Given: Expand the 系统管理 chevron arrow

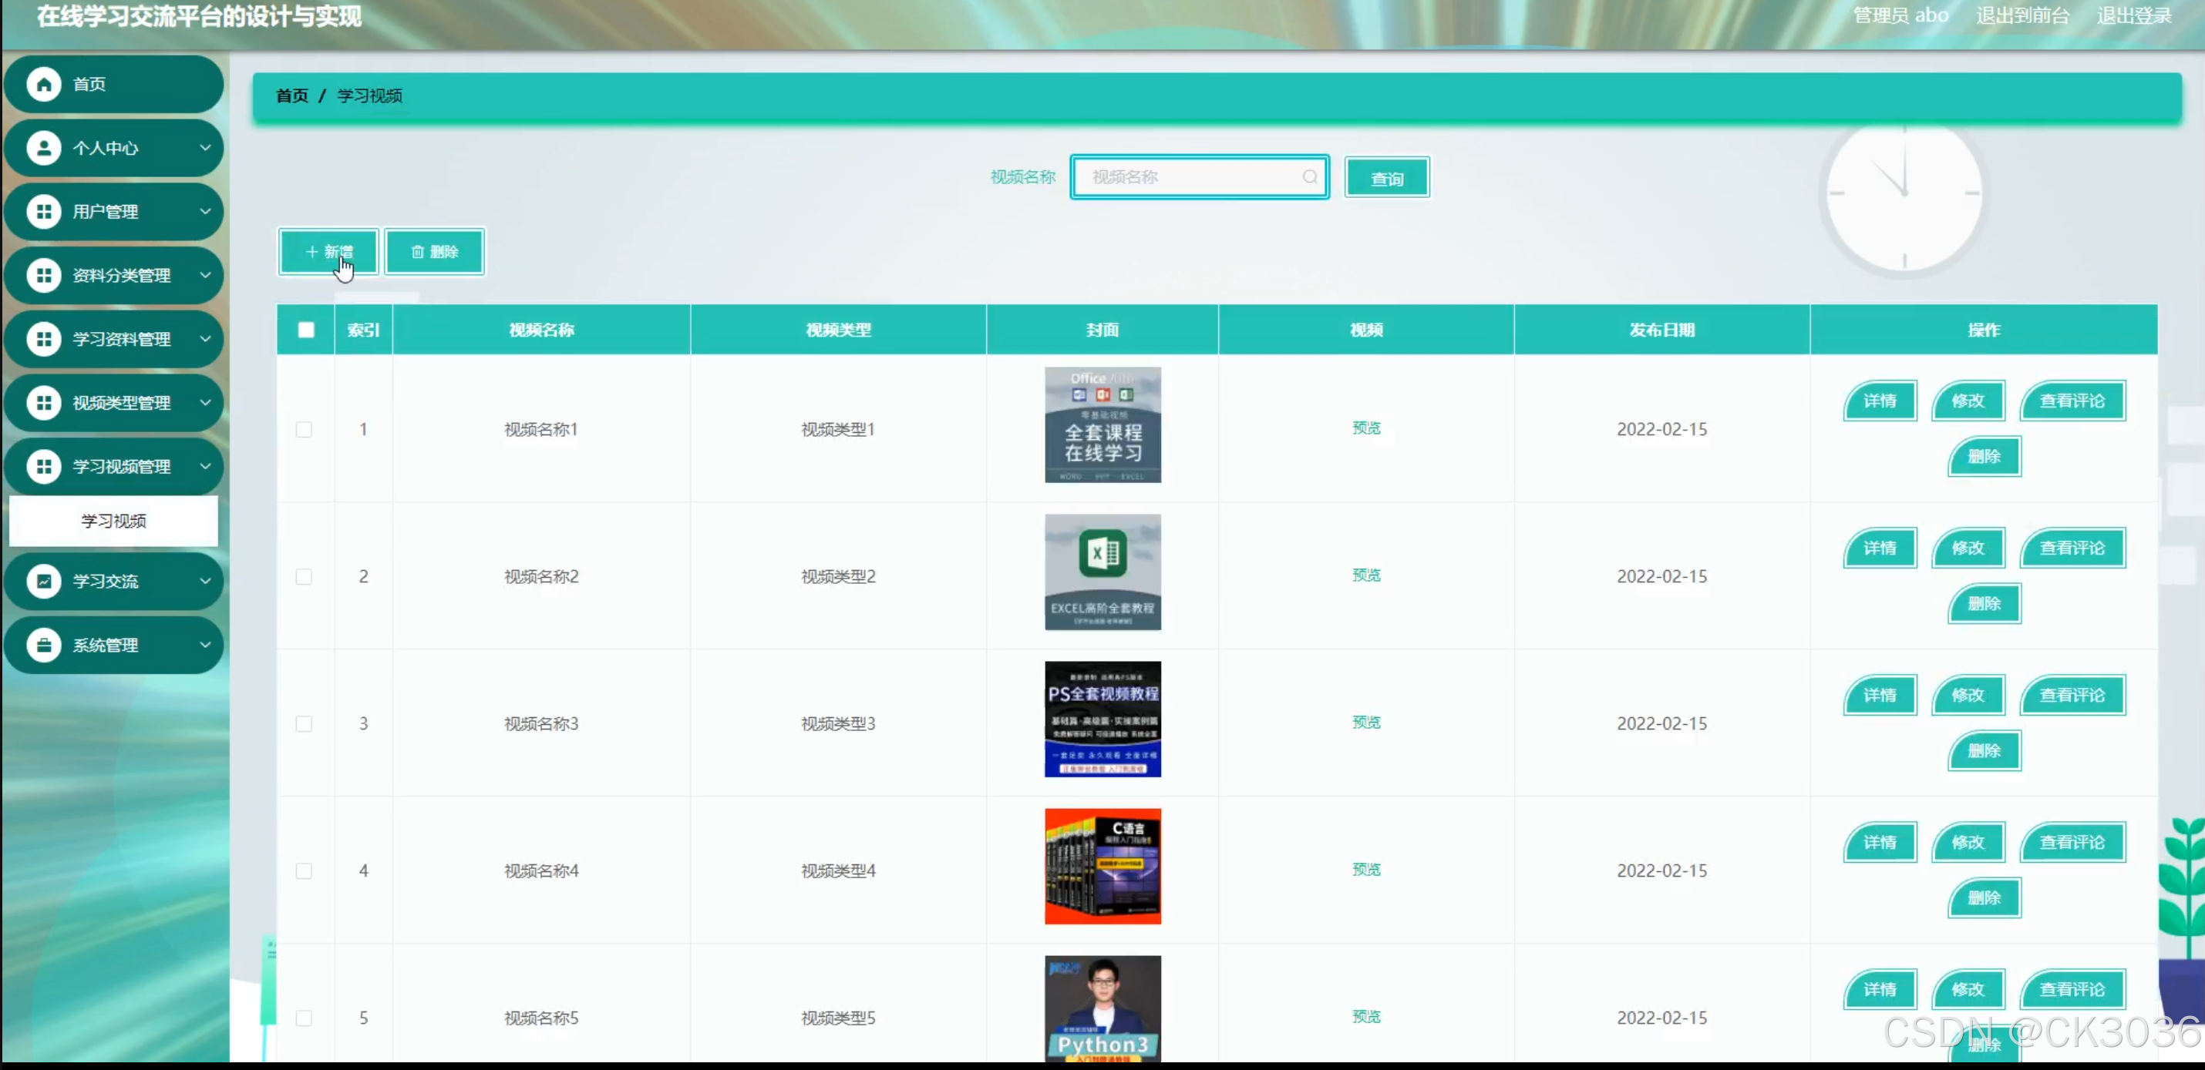Looking at the screenshot, I should [205, 645].
